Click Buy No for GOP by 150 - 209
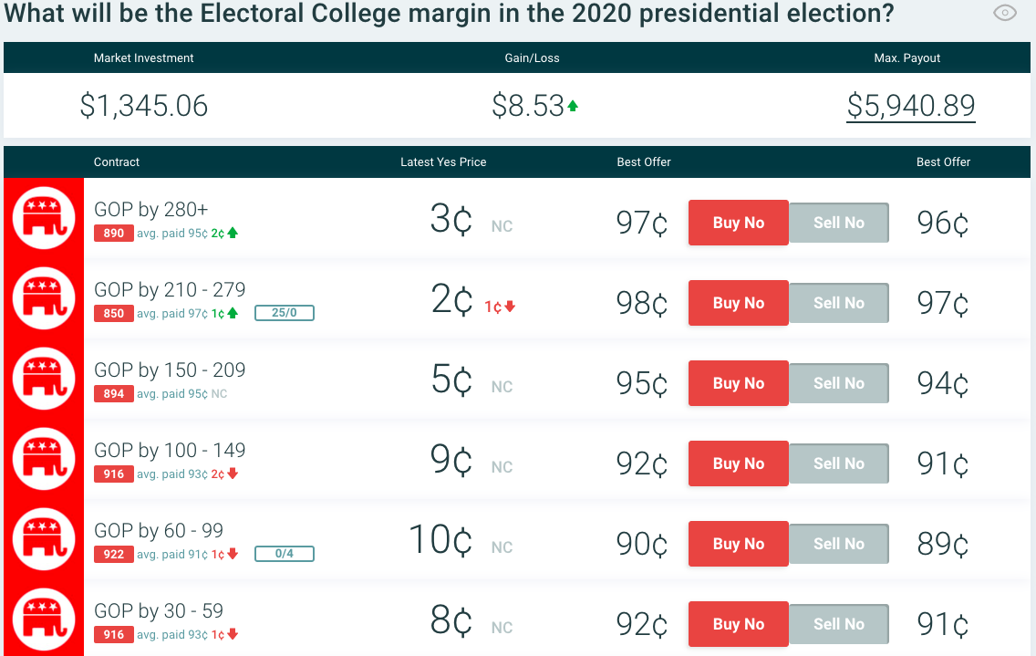Viewport: 1036px width, 656px height. 738,383
